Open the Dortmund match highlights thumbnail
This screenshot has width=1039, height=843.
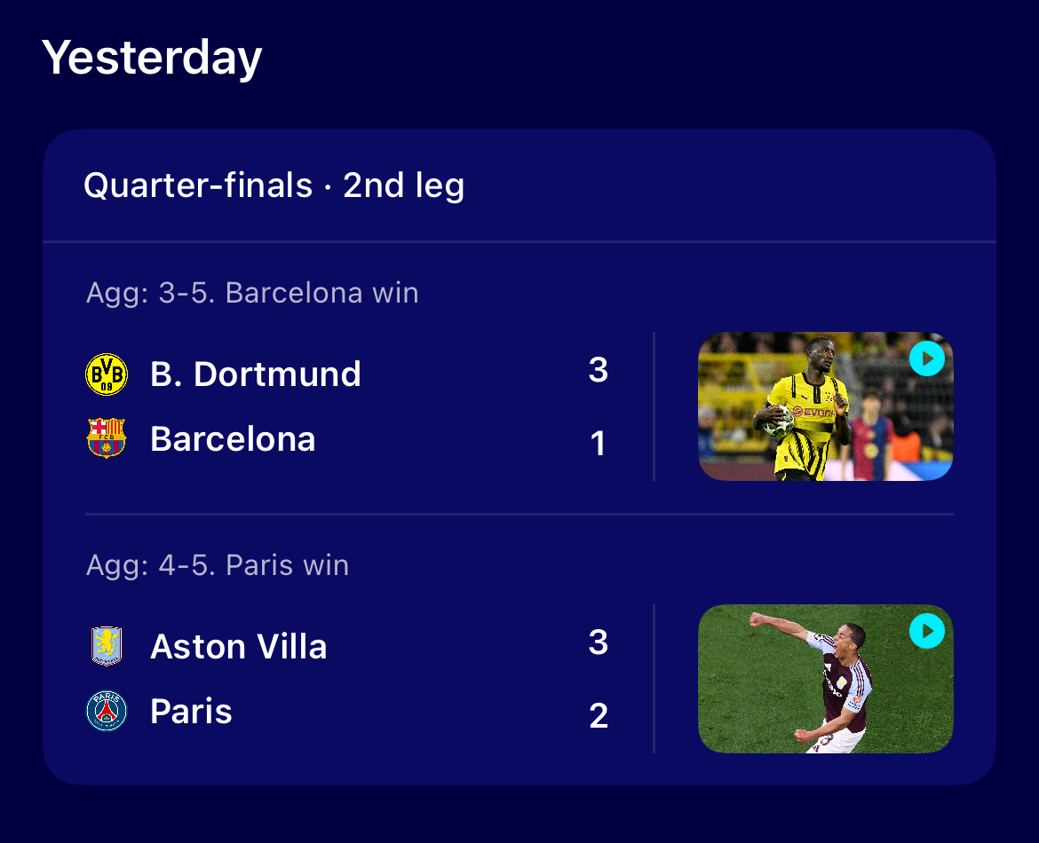(x=826, y=406)
